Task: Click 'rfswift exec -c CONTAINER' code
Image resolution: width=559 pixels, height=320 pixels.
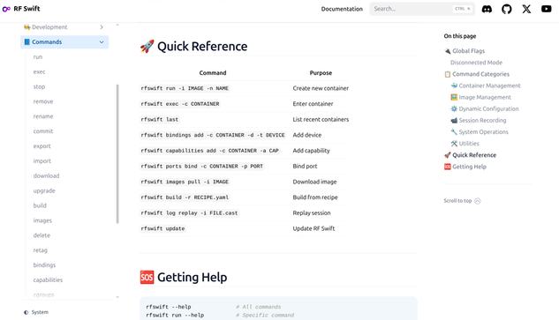Action: pos(180,104)
